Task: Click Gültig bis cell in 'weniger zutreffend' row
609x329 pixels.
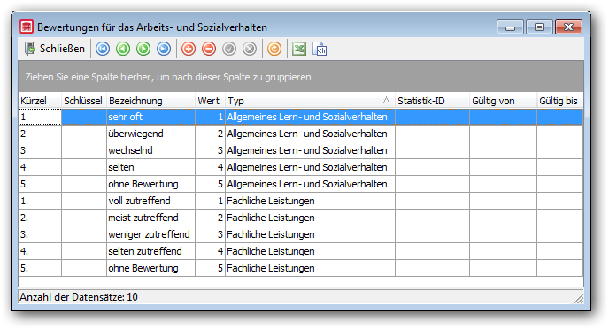Action: tap(560, 234)
